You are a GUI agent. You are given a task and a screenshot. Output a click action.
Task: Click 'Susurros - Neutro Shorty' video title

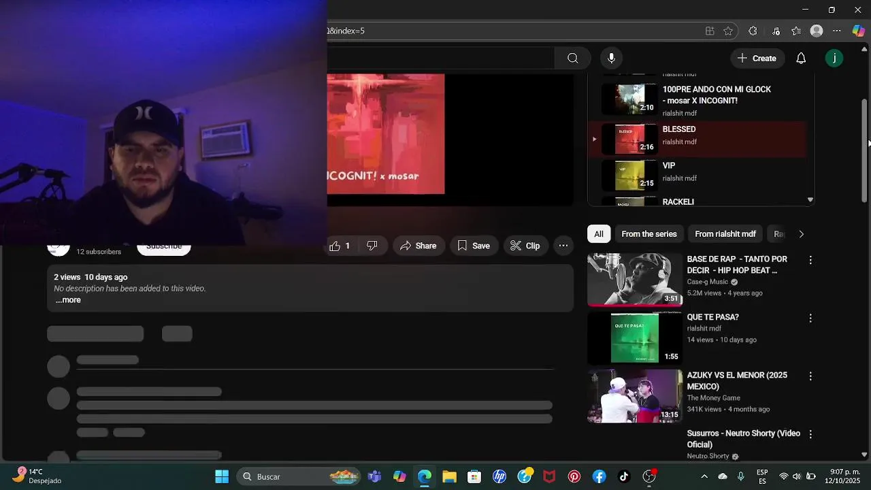pyautogui.click(x=744, y=439)
